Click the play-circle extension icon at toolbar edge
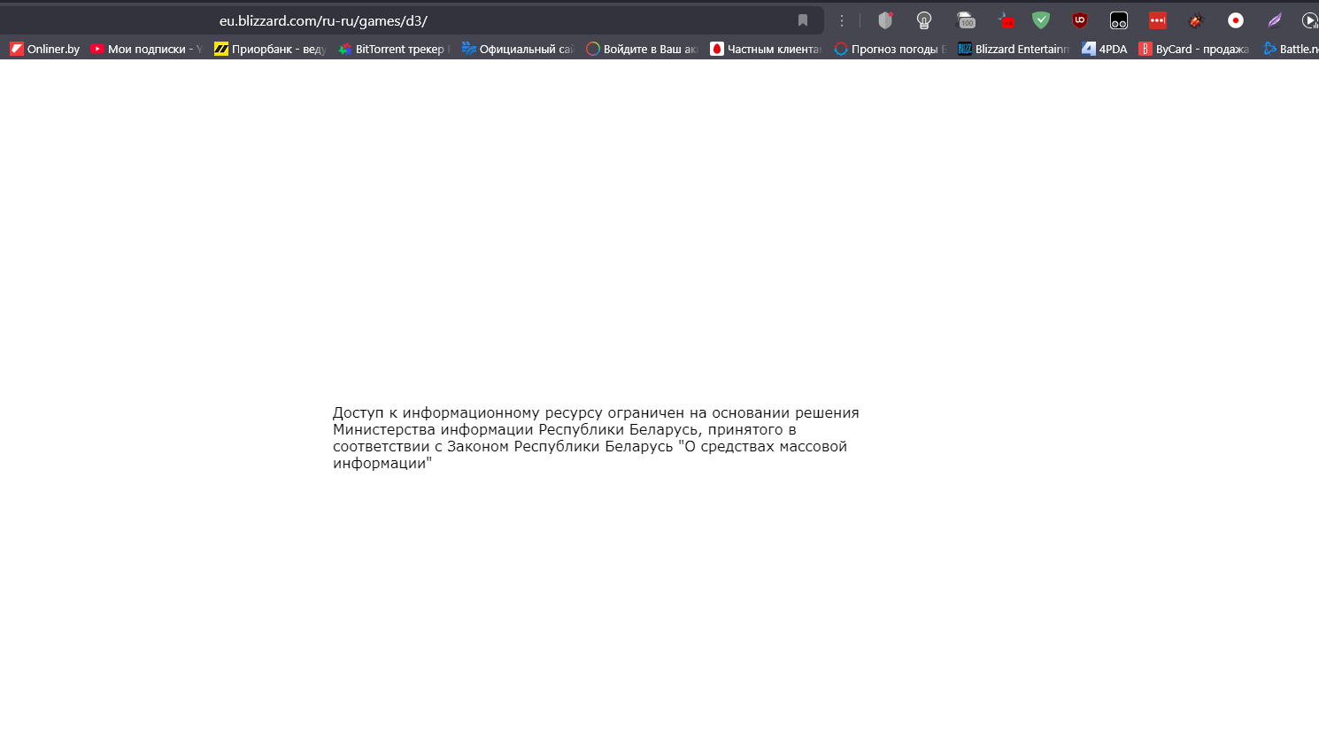Image resolution: width=1319 pixels, height=739 pixels. tap(1309, 20)
